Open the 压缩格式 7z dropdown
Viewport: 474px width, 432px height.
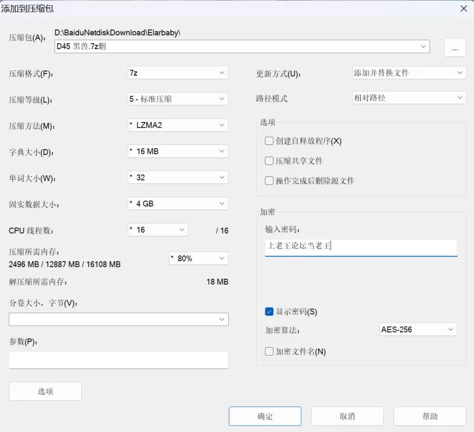tap(178, 73)
